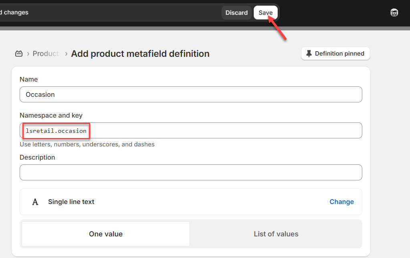The height and width of the screenshot is (258, 410).
Task: Switch to List of values option
Action: 276,234
